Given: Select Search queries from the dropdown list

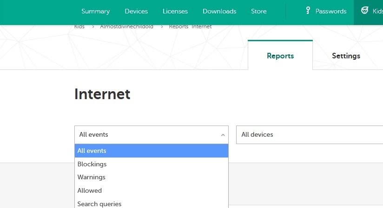Looking at the screenshot, I should tap(99, 204).
